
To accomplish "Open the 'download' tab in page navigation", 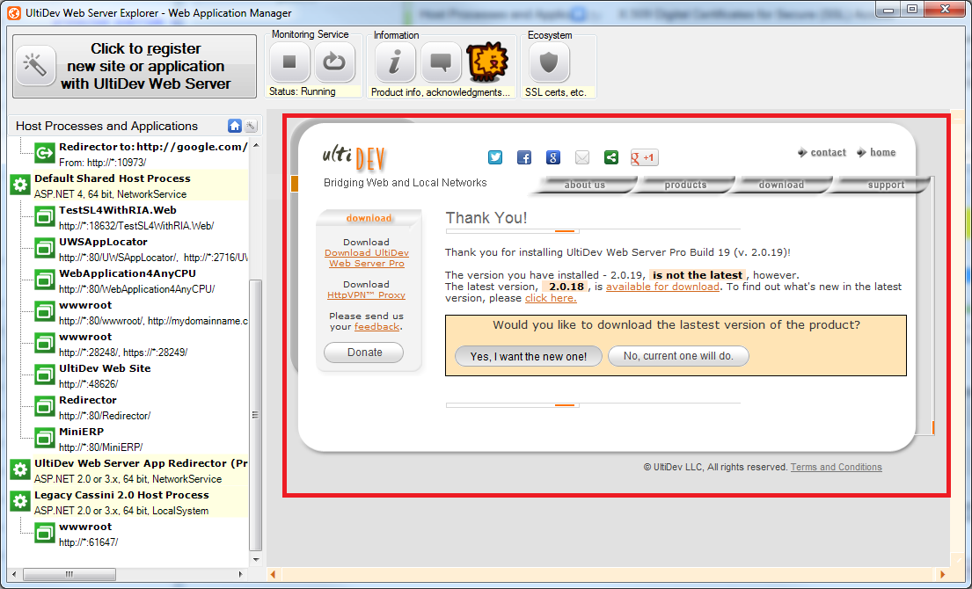I will point(781,185).
